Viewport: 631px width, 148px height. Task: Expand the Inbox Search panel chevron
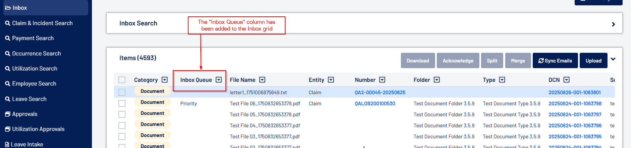(613, 24)
